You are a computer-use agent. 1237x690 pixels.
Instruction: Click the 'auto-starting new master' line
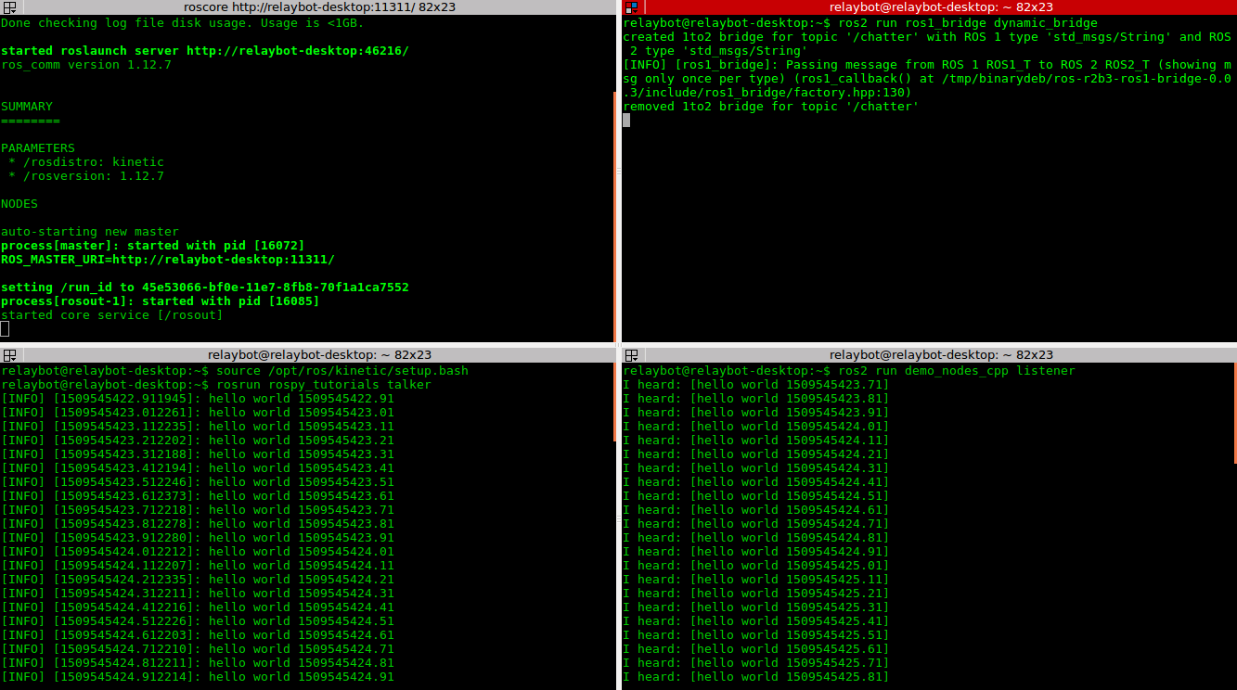(90, 232)
